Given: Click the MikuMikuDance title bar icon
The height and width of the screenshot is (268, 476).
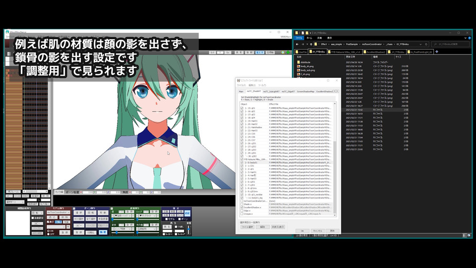Looking at the screenshot, I should click(7, 32).
